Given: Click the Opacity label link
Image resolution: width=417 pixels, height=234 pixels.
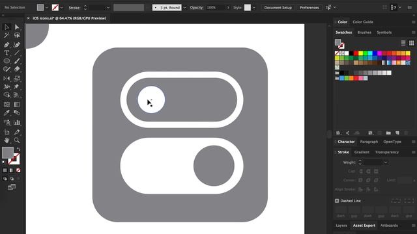Looking at the screenshot, I should 196,8.
